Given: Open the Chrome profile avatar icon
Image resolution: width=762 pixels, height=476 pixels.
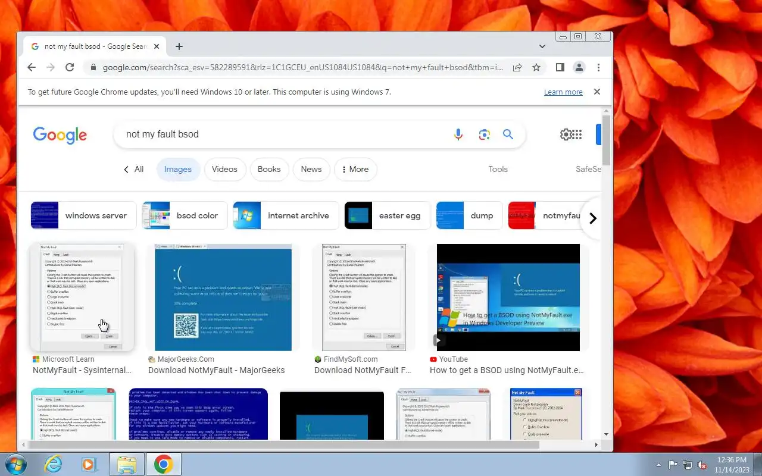Looking at the screenshot, I should point(579,67).
